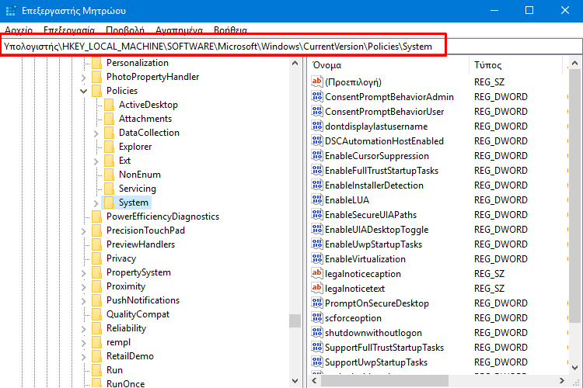The height and width of the screenshot is (388, 583).
Task: Click the folder icon of the Explorer key
Action: [109, 147]
